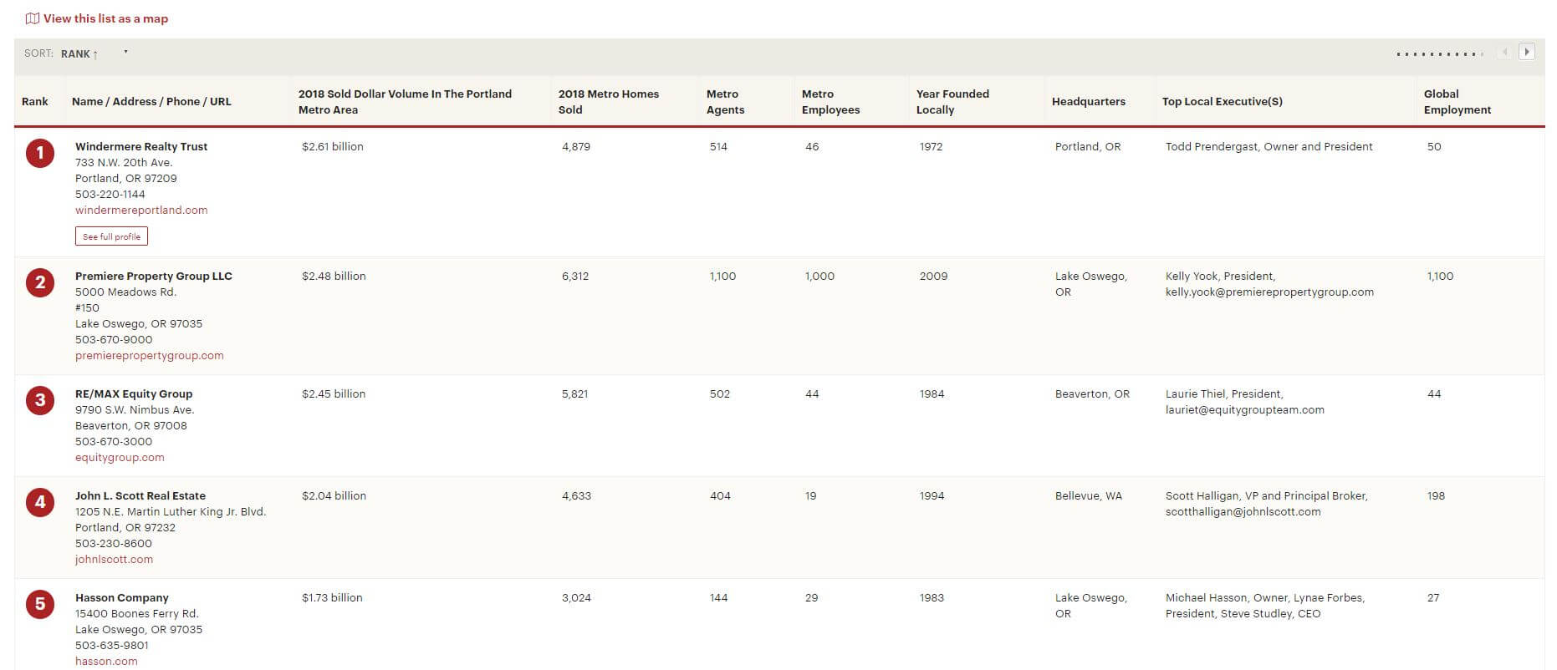Screen dimensions: 1557x670
Task: Click the 2018 Metro Homes Sold header
Action: coord(609,101)
